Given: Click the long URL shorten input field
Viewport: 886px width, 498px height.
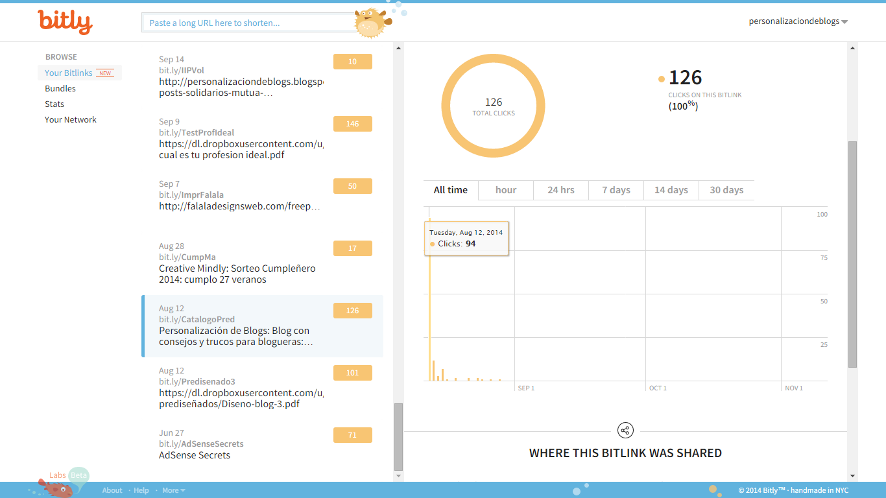Looking at the screenshot, I should (250, 23).
